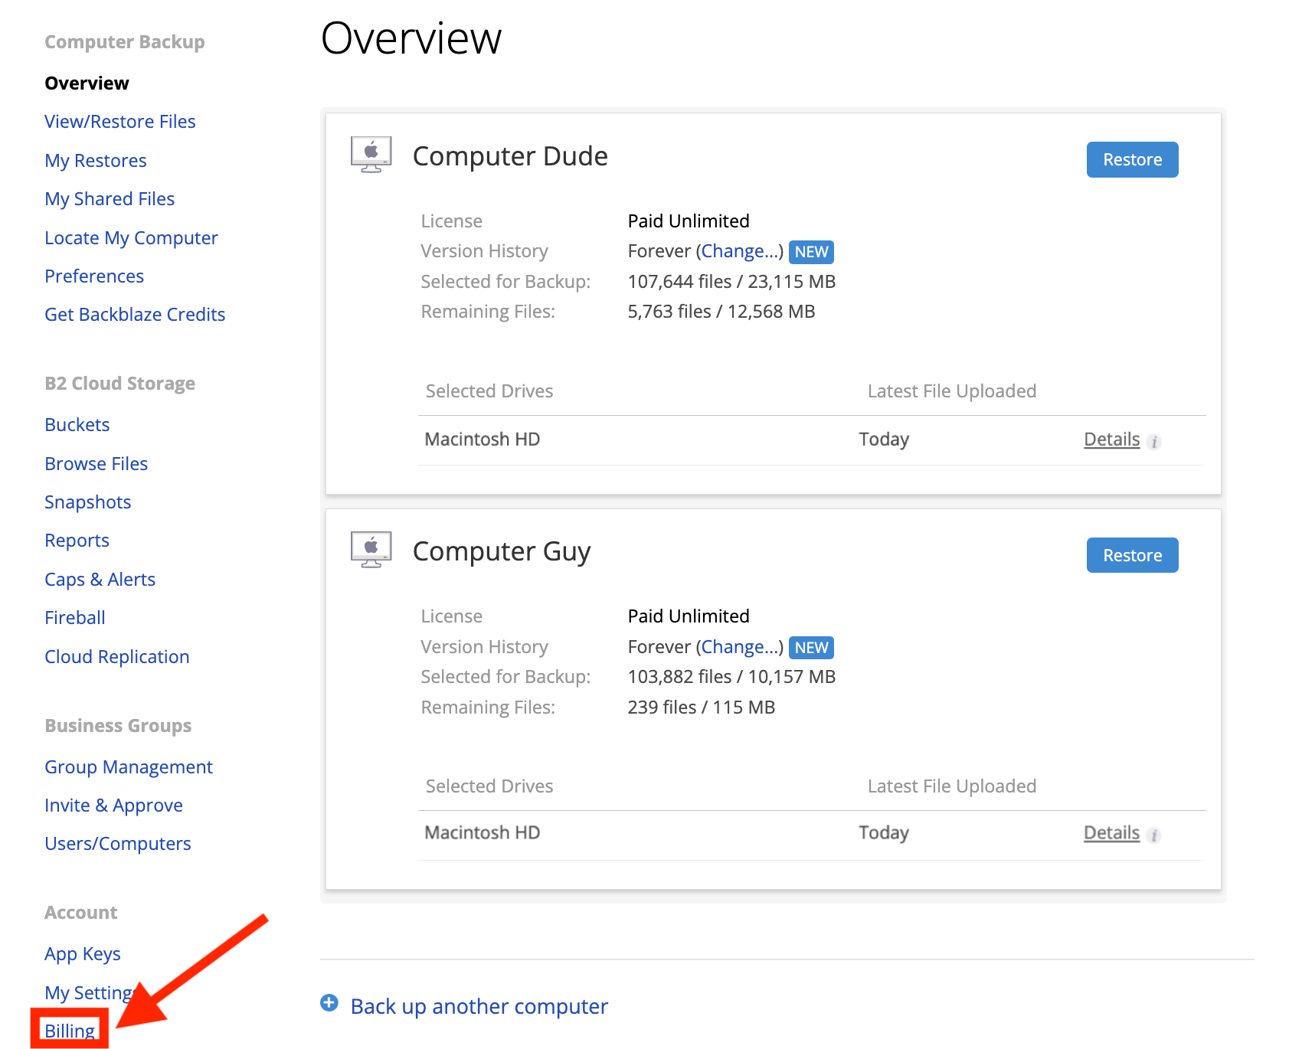Click the Overview page heading

click(x=411, y=38)
